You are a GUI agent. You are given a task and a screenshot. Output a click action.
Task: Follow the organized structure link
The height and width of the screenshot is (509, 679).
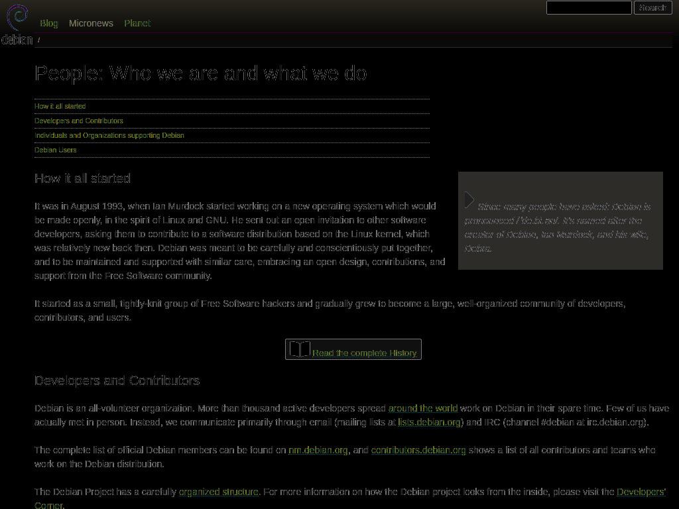(219, 492)
